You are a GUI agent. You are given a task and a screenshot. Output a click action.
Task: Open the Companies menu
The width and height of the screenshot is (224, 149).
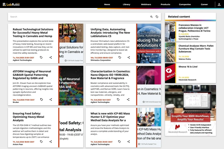click(x=185, y=4)
